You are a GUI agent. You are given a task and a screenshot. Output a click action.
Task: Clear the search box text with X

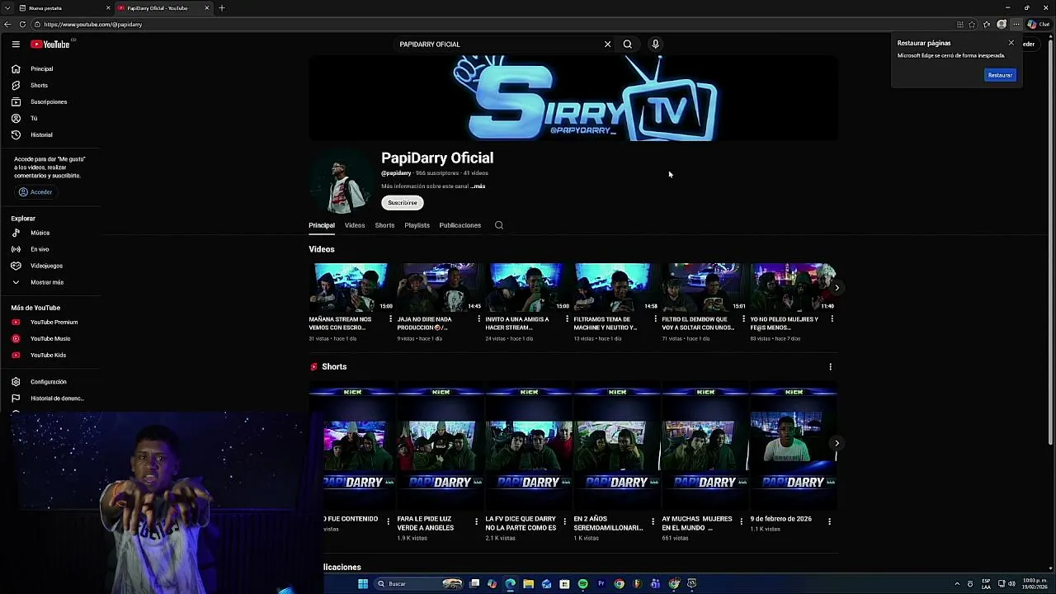(608, 44)
